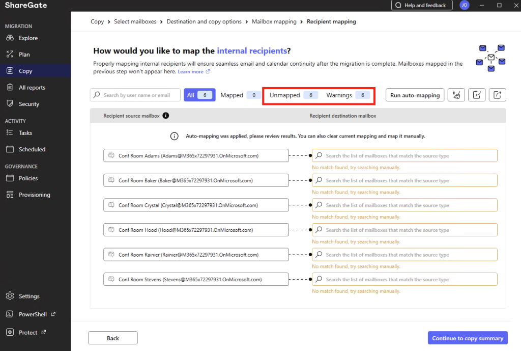This screenshot has width=521, height=351.
Task: Open destination mailbox search for Conf Room Hood
Action: 404,230
